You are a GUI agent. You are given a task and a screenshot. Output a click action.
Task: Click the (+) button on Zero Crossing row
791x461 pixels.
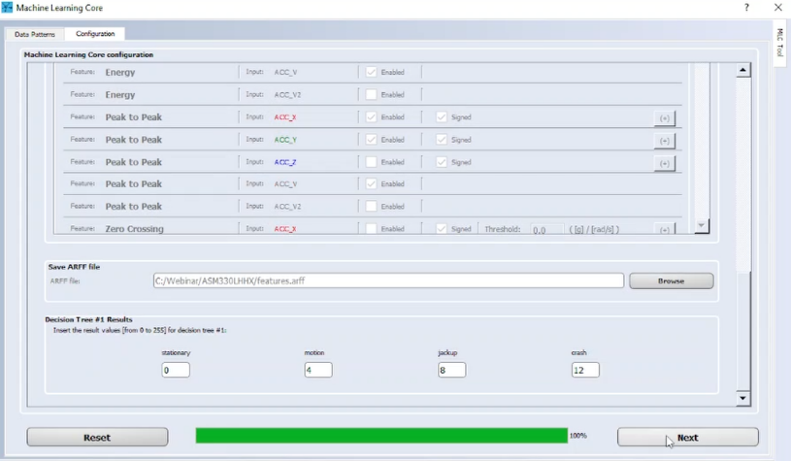tap(665, 229)
